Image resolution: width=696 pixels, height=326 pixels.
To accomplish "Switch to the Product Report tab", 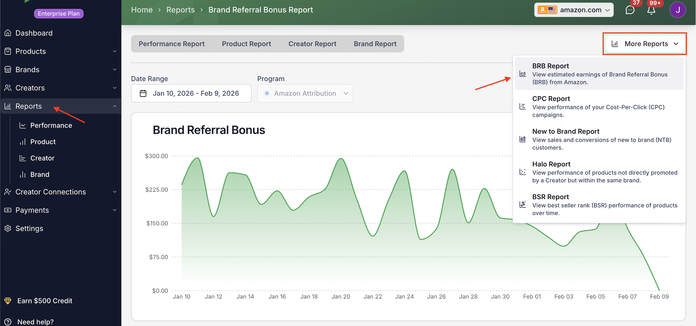I will point(246,44).
